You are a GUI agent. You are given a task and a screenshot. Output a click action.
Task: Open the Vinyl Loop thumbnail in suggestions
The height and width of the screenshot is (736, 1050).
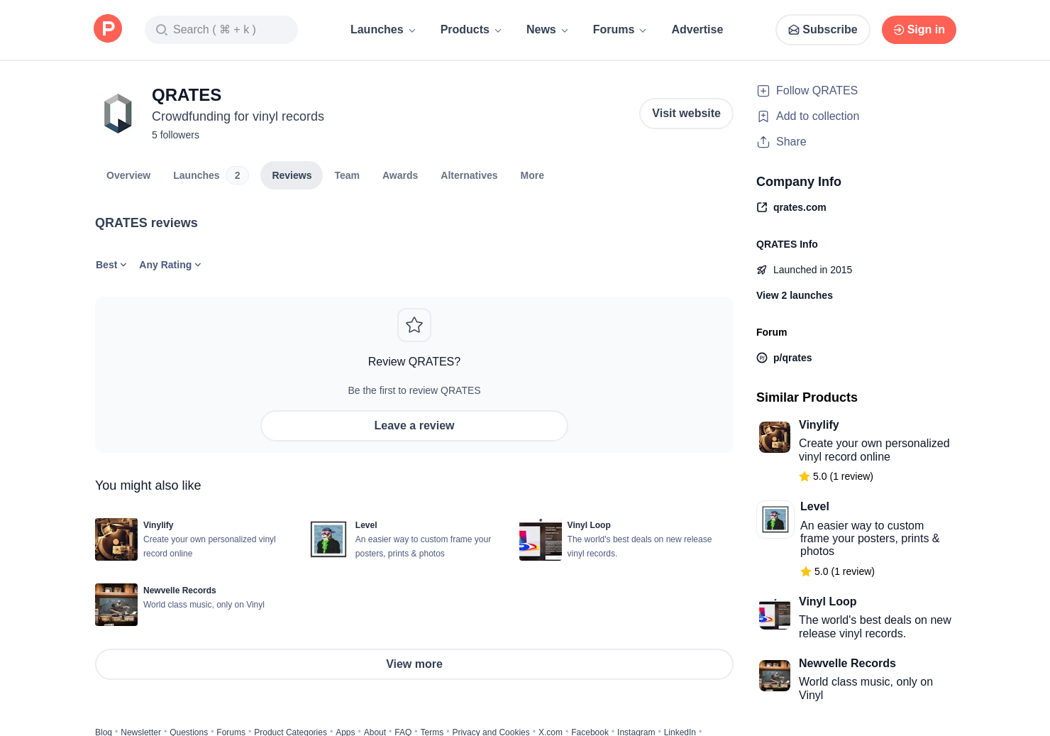pos(541,539)
